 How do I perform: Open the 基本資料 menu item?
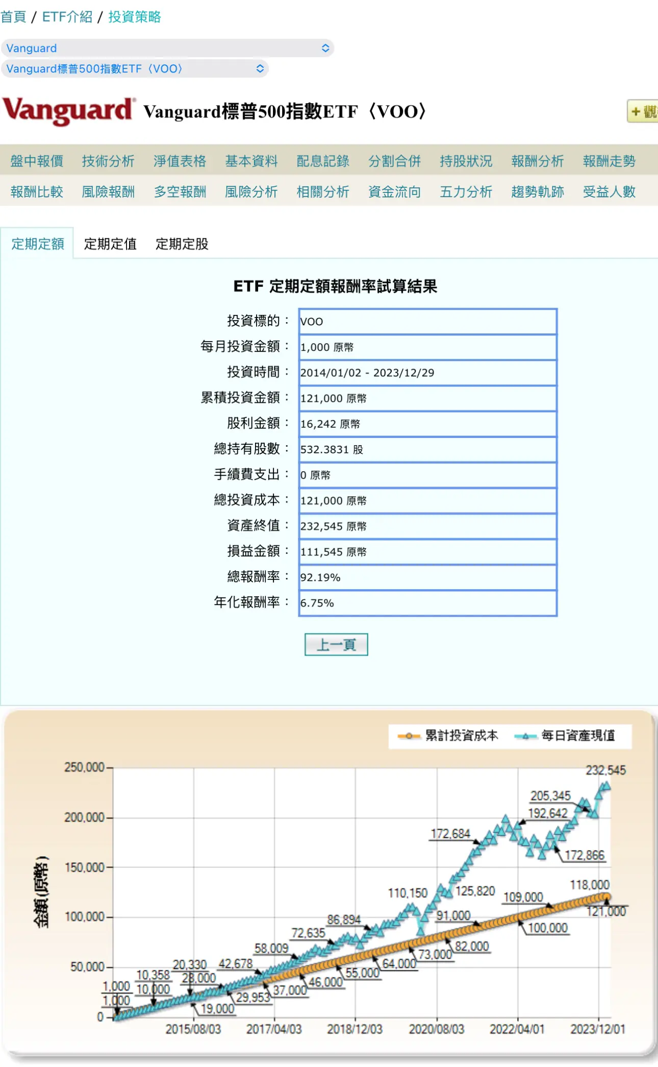pyautogui.click(x=251, y=161)
